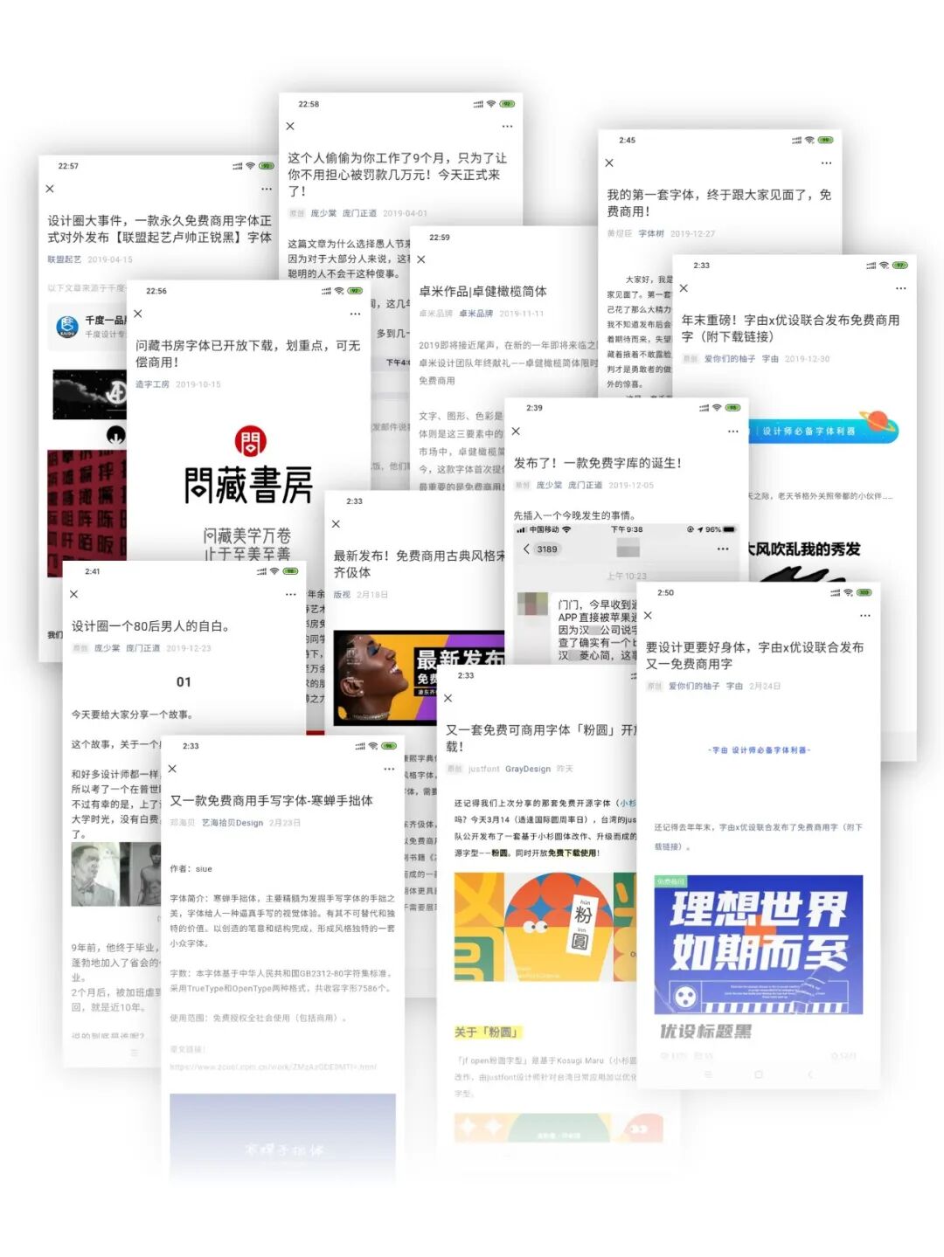Close the 设计圈一个80后男人的自白 article
Screen dimensions: 944x1257
click(x=74, y=594)
